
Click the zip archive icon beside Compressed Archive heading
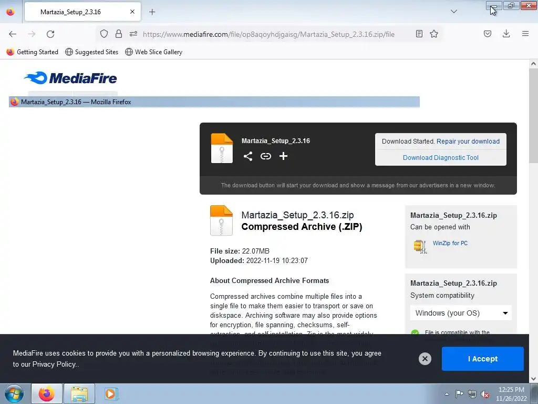tap(221, 220)
